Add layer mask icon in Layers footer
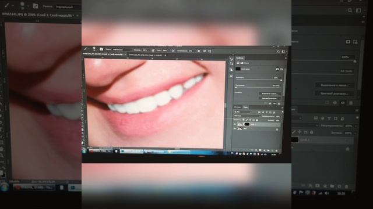Viewport: 373px width, 209px height. pos(260,150)
